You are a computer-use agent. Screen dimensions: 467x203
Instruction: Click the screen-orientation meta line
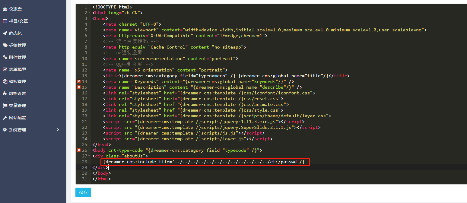click(x=170, y=59)
